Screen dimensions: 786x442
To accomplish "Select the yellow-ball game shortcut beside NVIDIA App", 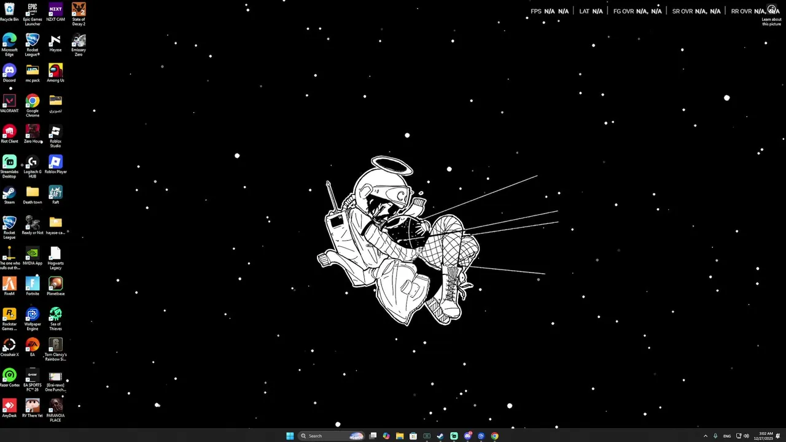I will (x=9, y=257).
